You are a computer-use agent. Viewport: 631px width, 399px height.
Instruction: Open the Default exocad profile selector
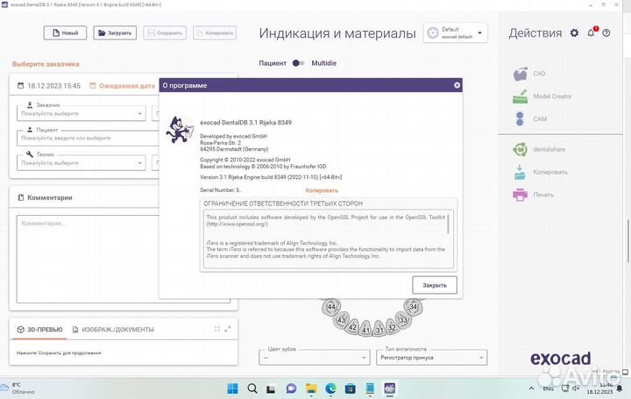pos(456,33)
